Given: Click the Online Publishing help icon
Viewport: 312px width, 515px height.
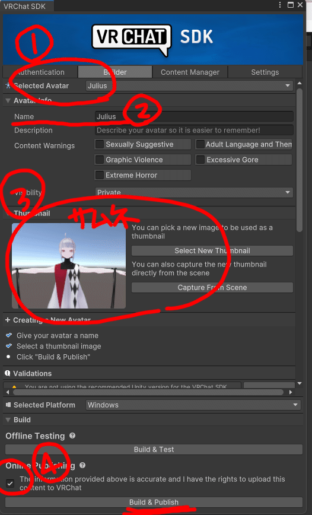Looking at the screenshot, I should [x=82, y=465].
